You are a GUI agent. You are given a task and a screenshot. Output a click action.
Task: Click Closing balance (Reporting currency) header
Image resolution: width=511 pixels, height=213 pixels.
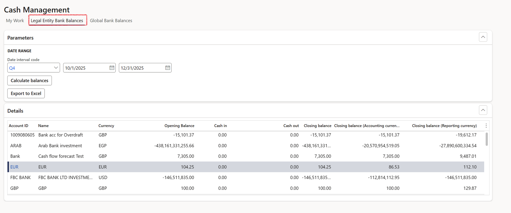coord(444,126)
